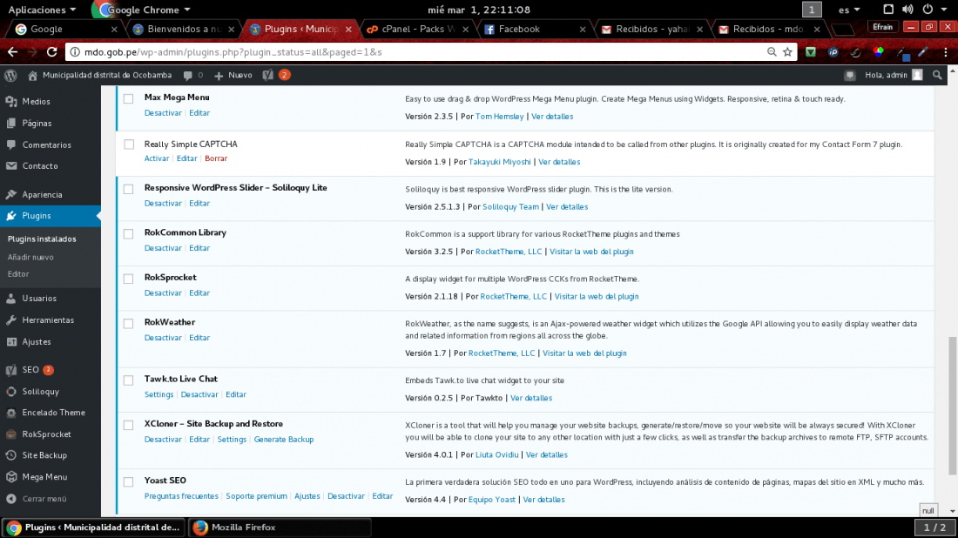
Task: Deactivate Yoast SEO via Desactivar
Action: (346, 496)
